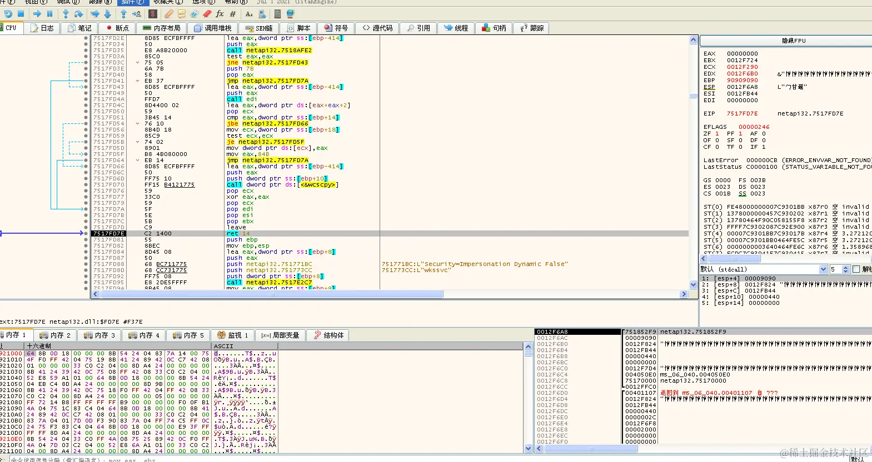
Task: Switch to the 句柄 handles tab
Action: [495, 28]
